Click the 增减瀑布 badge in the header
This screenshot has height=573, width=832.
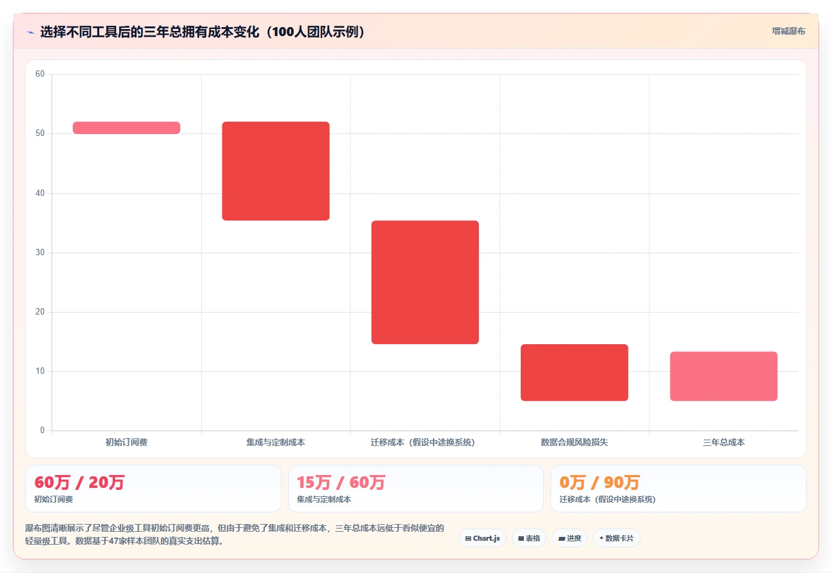pos(789,31)
